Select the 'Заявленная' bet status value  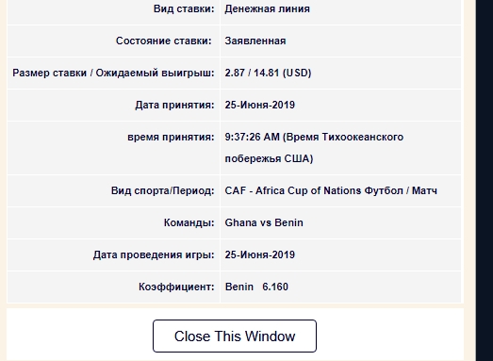[x=255, y=41]
